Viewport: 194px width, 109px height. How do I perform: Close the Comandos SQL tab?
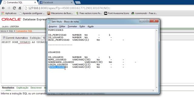click(35, 2)
